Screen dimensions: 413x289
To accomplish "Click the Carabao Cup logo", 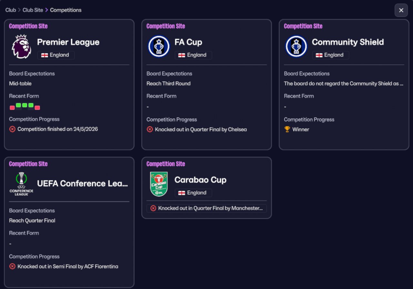I will (x=159, y=184).
